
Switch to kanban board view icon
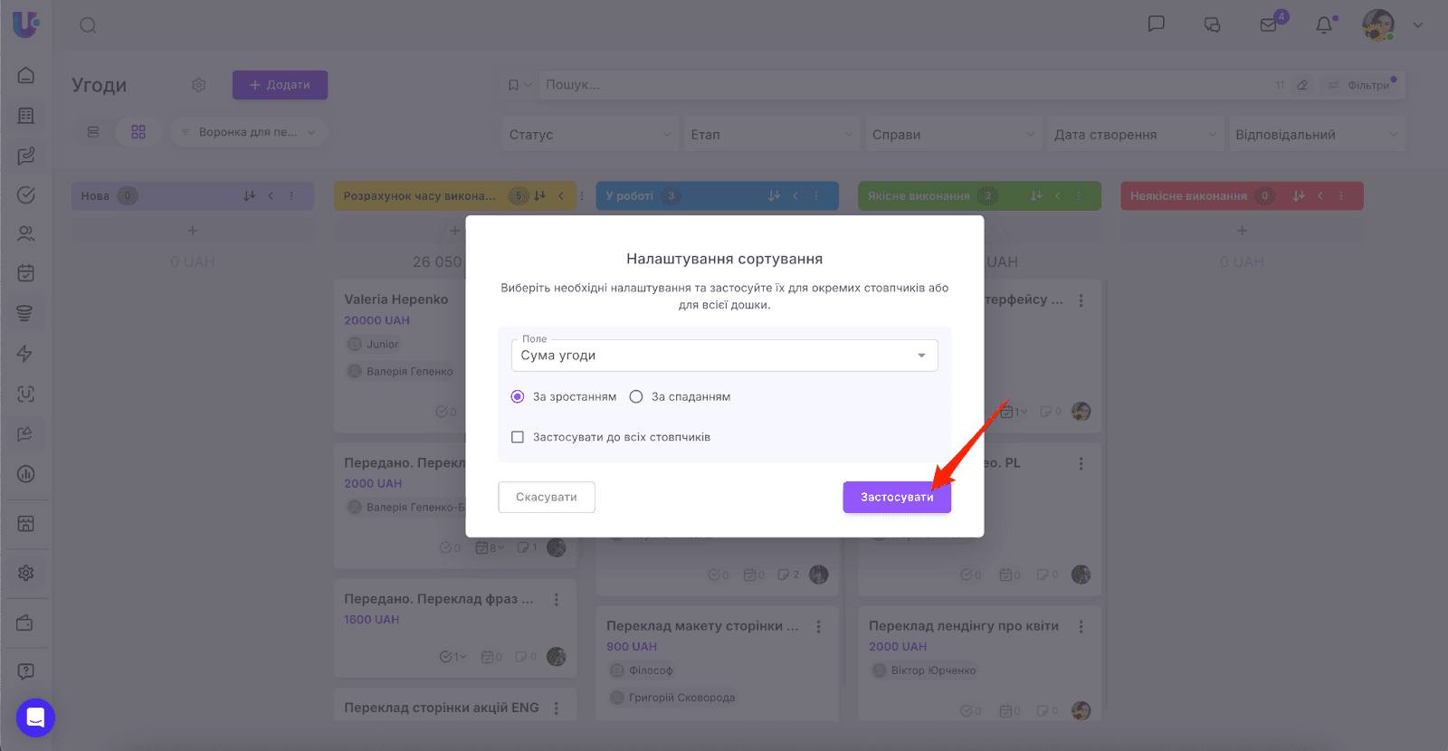pos(138,132)
